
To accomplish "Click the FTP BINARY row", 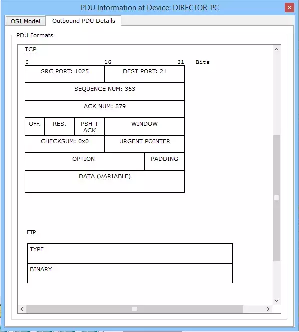I will 130,273.
